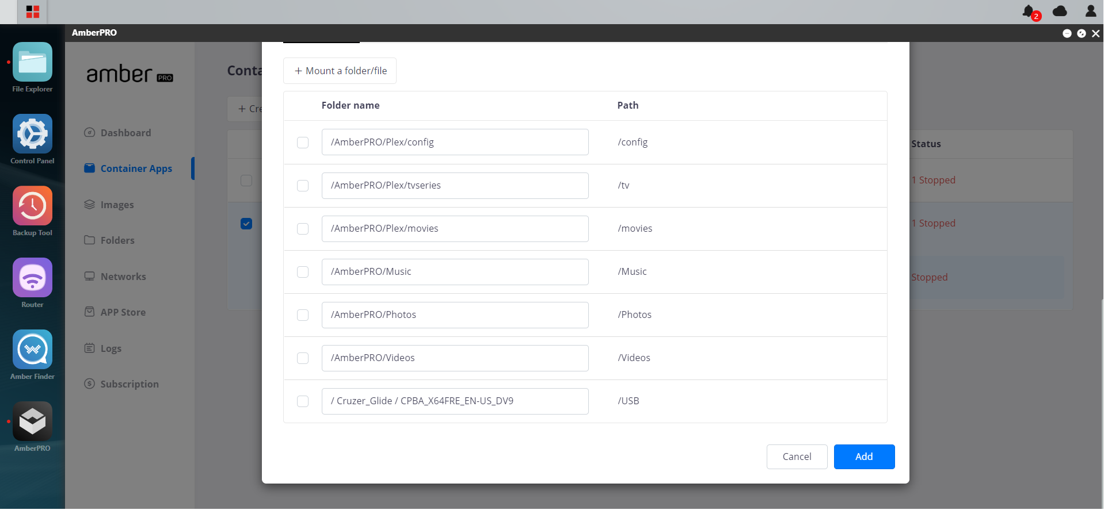Click the /Photos path text
1104x510 pixels.
point(634,315)
